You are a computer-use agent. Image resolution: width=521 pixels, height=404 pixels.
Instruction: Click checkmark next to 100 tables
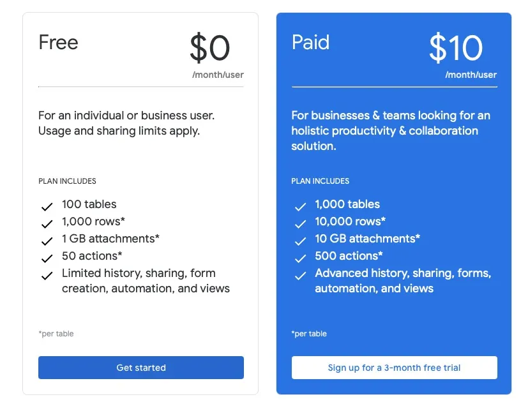coord(47,207)
